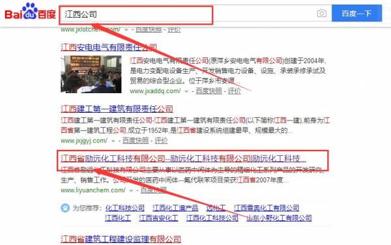
Task: Select recommended search 江西化工科技公司
Action: 212,218
